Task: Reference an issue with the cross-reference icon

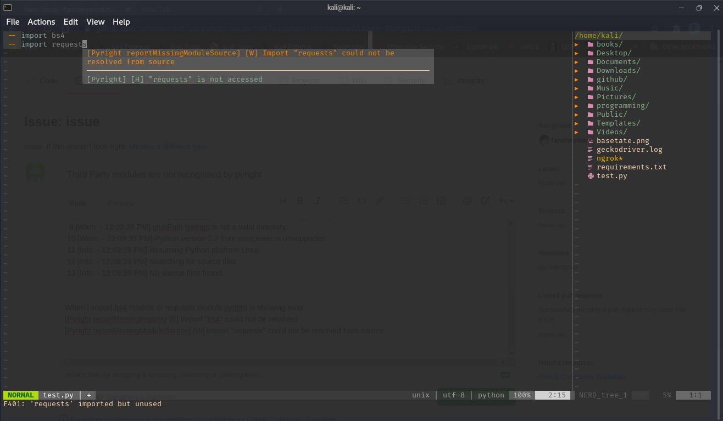Action: pyautogui.click(x=485, y=201)
